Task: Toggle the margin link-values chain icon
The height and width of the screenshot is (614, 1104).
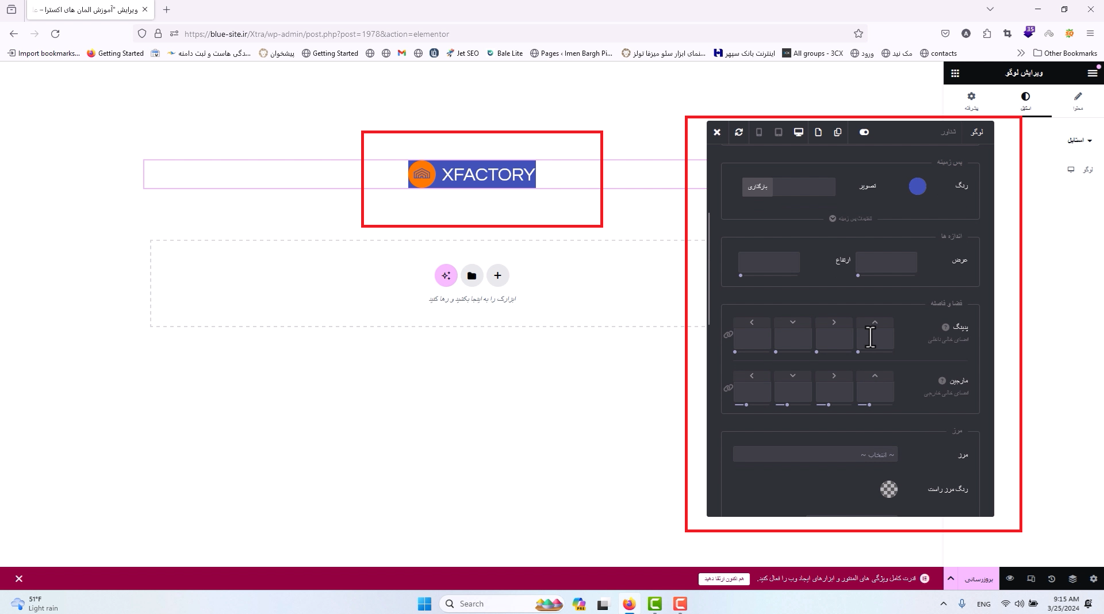Action: click(x=728, y=388)
